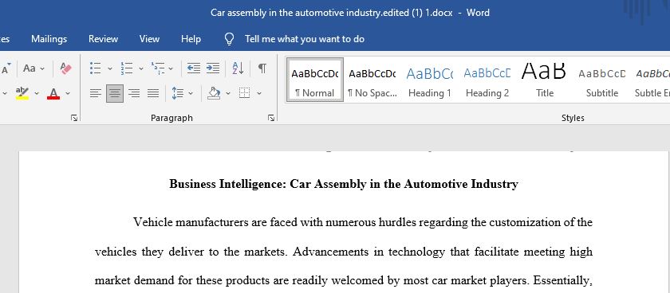The height and width of the screenshot is (293, 670).
Task: Click the Sort A to Z icon
Action: point(238,68)
